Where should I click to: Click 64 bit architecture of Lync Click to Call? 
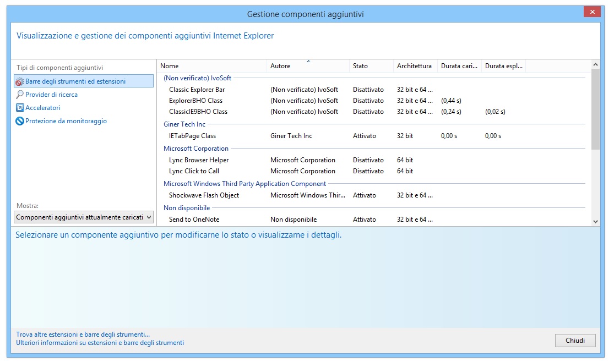click(405, 171)
